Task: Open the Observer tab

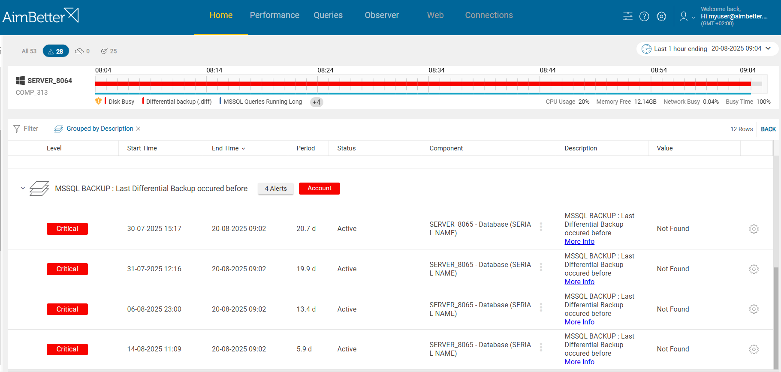Action: [x=382, y=15]
